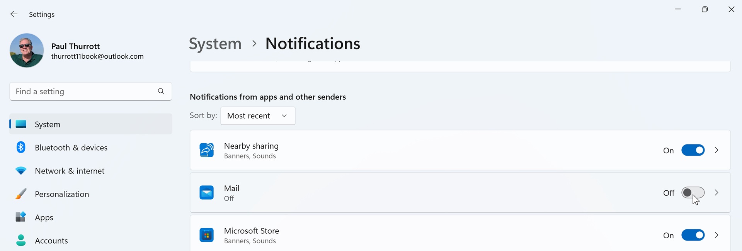Open the Sort by Most recent dropdown

(258, 116)
